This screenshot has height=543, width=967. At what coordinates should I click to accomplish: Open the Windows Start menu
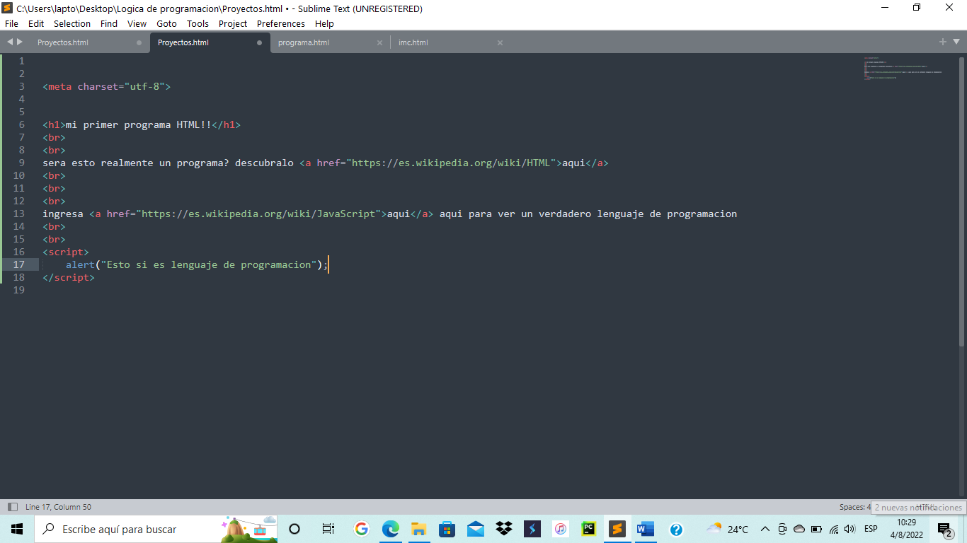point(17,529)
